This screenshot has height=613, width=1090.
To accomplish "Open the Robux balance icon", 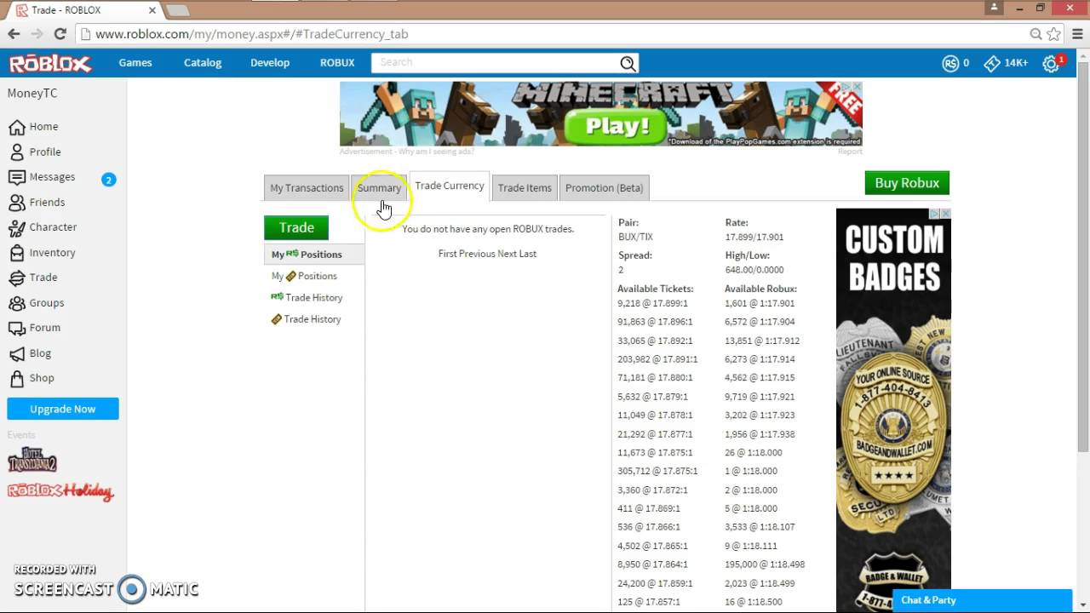I will [x=950, y=63].
